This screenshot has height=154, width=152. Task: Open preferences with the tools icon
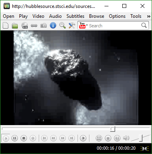tap(72, 25)
